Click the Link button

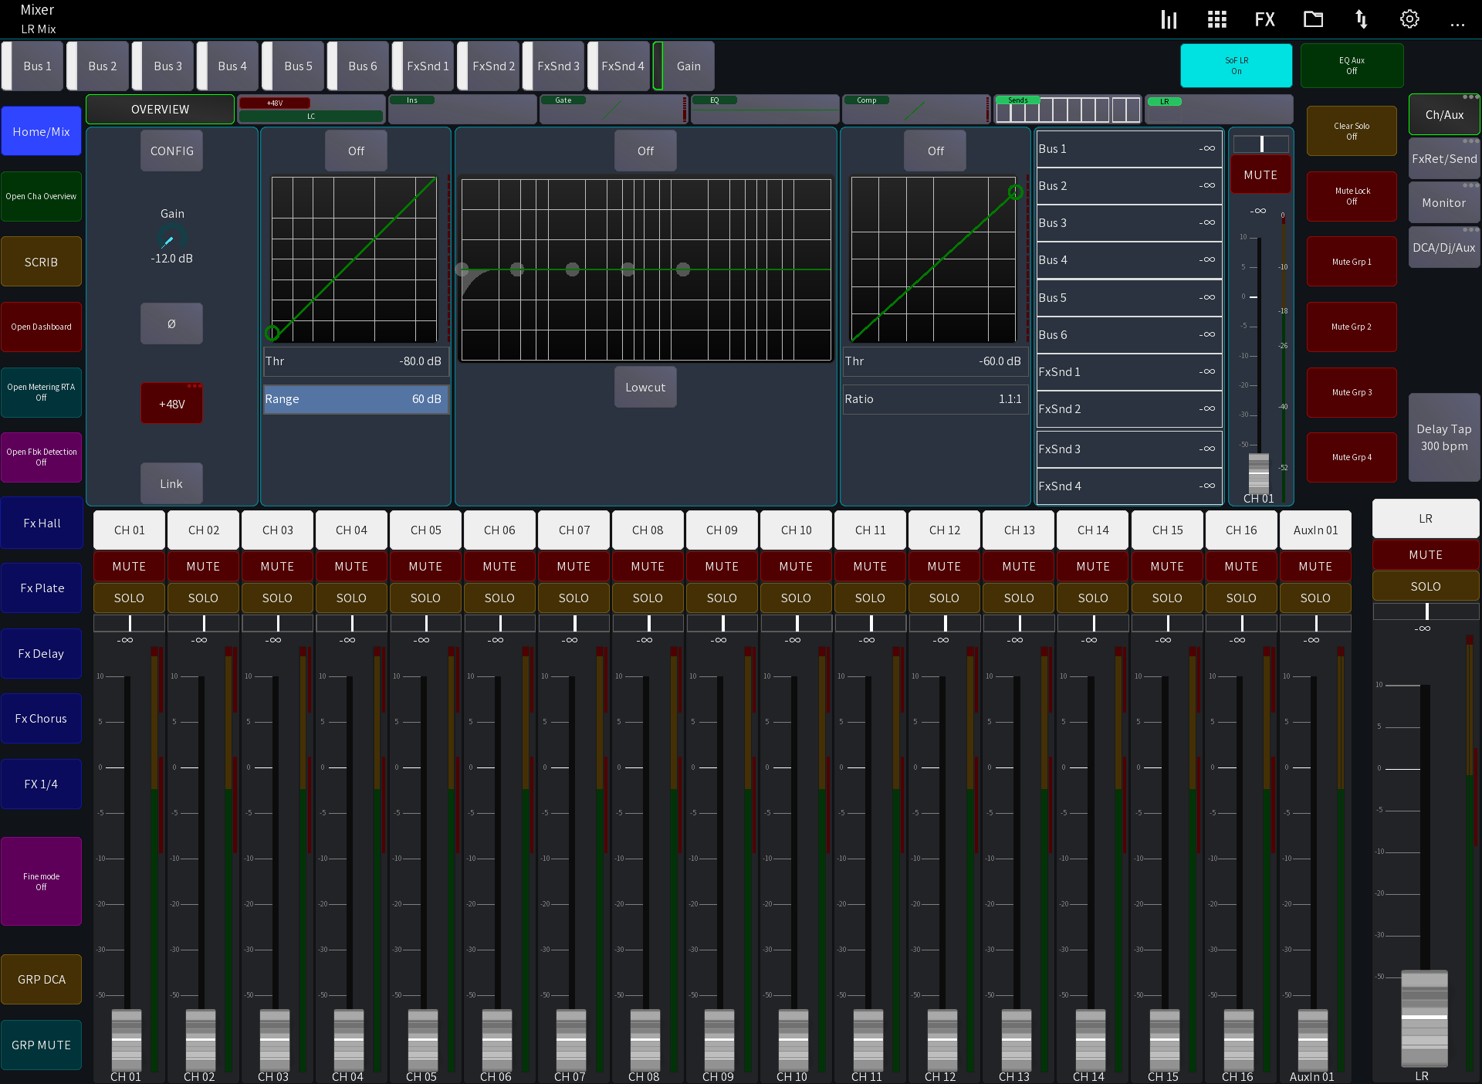click(171, 483)
